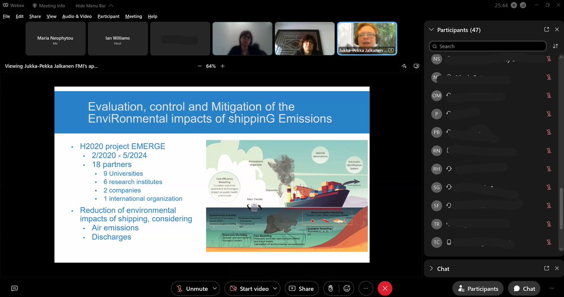Open the File menu
Image resolution: width=564 pixels, height=297 pixels.
point(7,16)
